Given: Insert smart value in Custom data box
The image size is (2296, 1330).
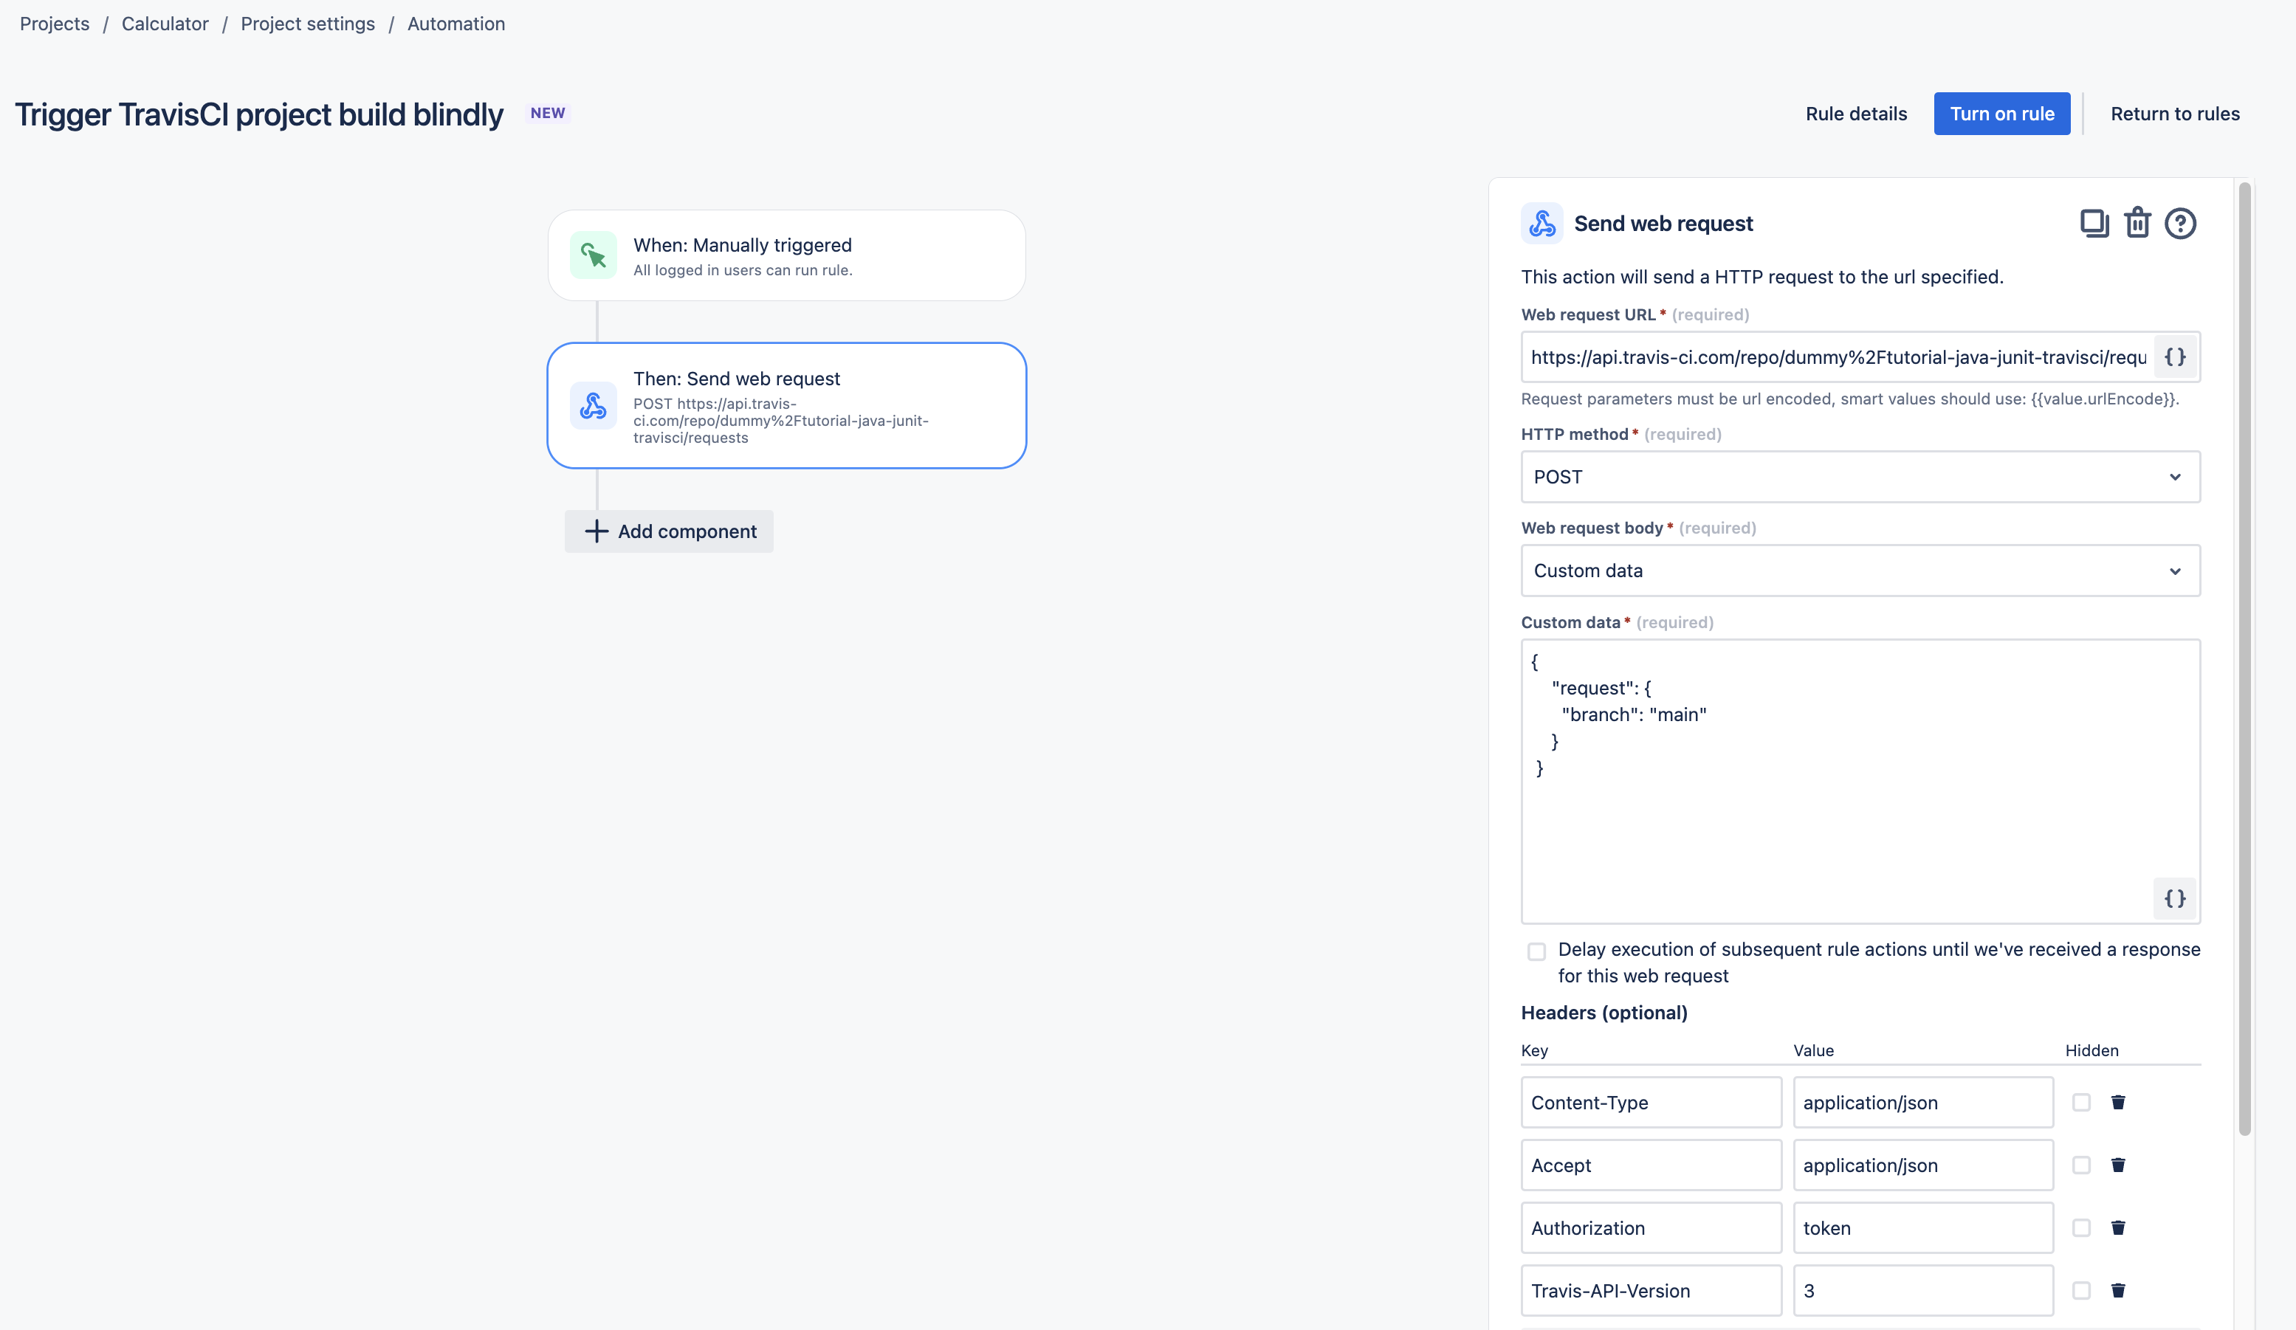Looking at the screenshot, I should coord(2175,899).
